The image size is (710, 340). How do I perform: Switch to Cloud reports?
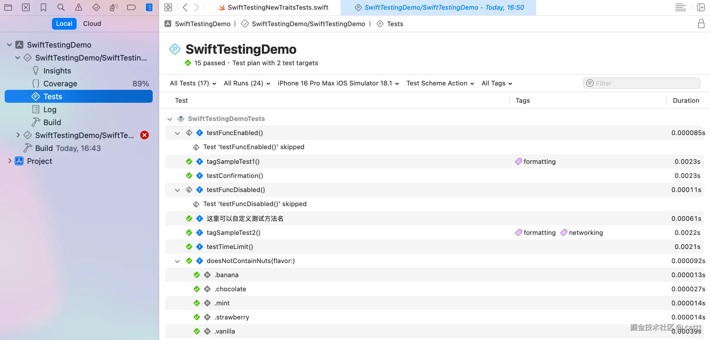pos(92,23)
